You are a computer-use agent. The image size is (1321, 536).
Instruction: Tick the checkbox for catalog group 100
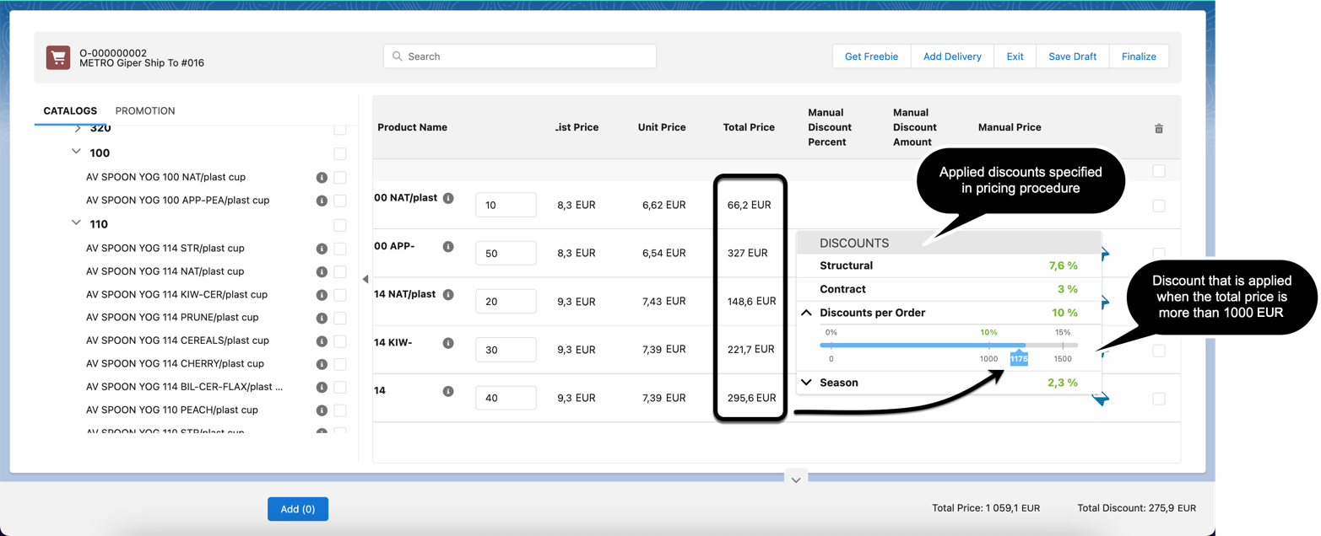click(x=340, y=154)
